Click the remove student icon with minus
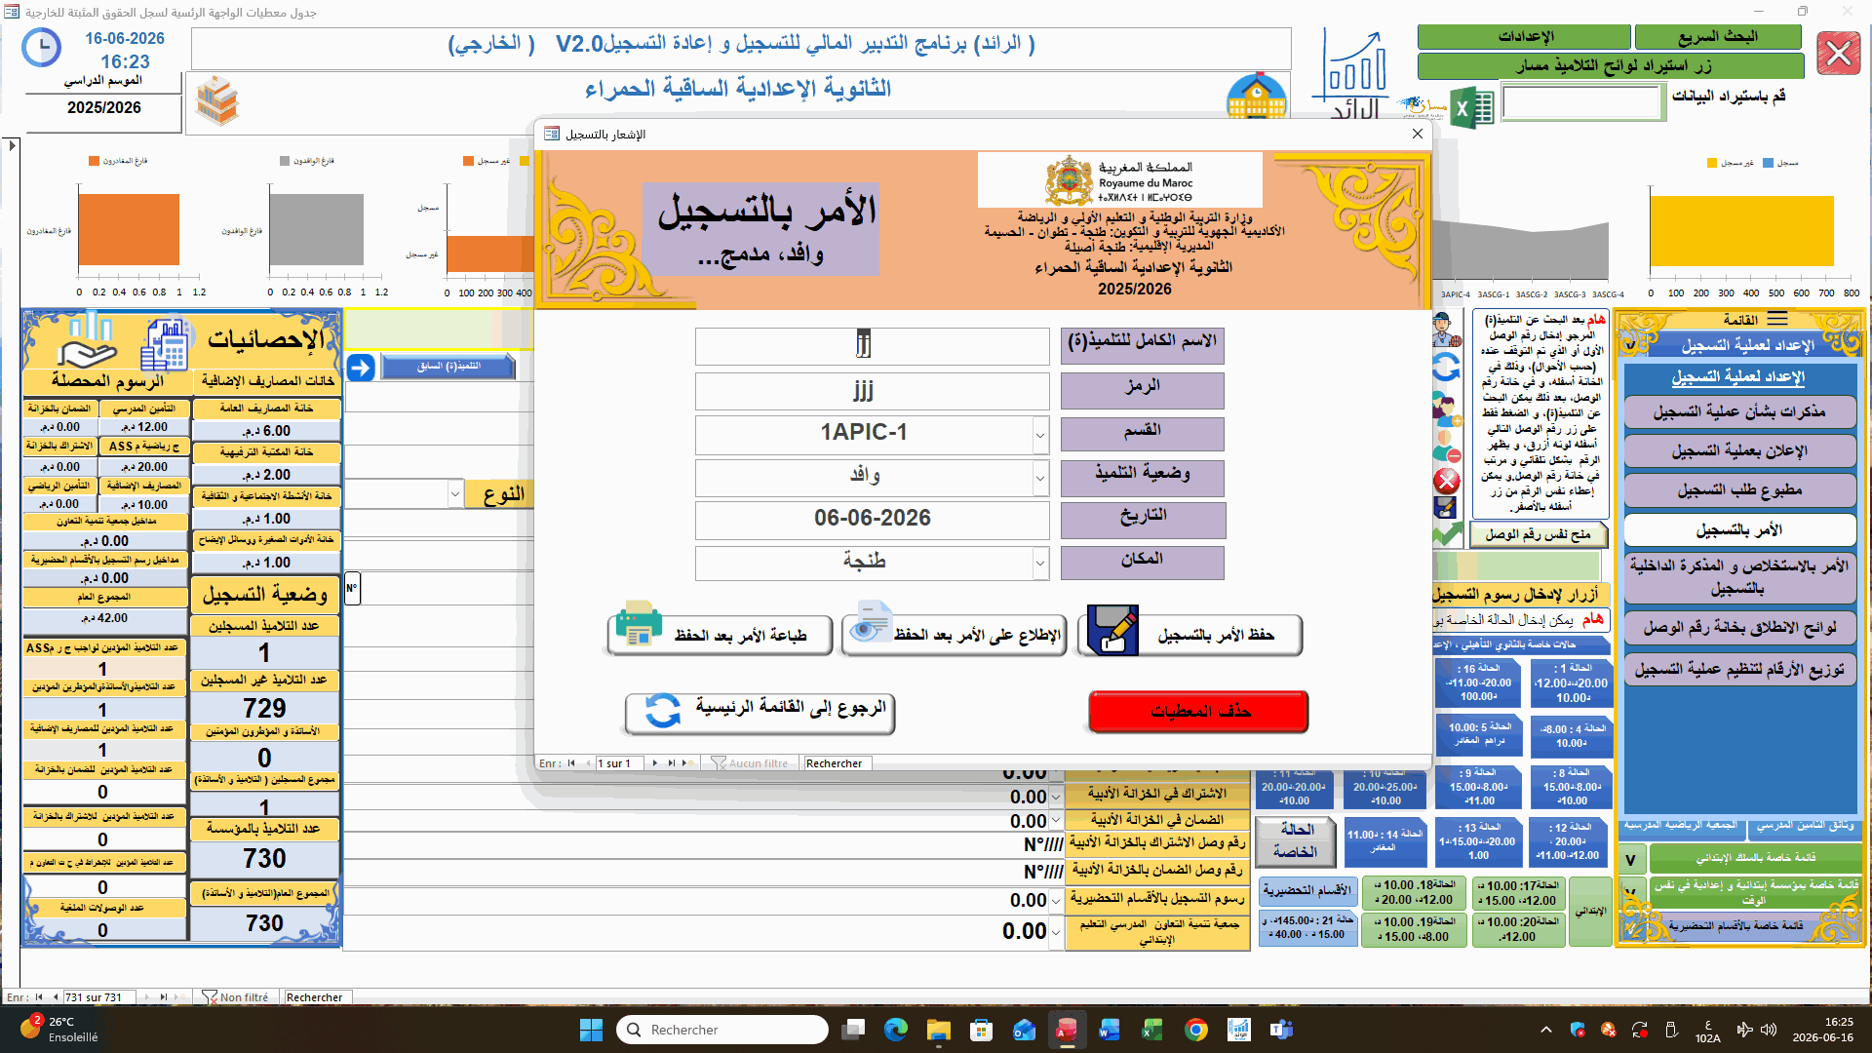1872x1053 pixels. pos(1447,446)
